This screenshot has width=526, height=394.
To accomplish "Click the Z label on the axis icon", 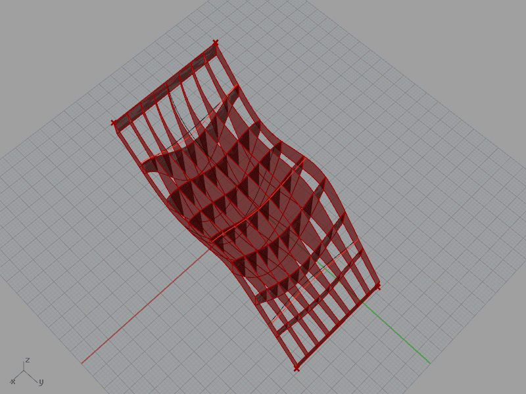I will point(27,361).
